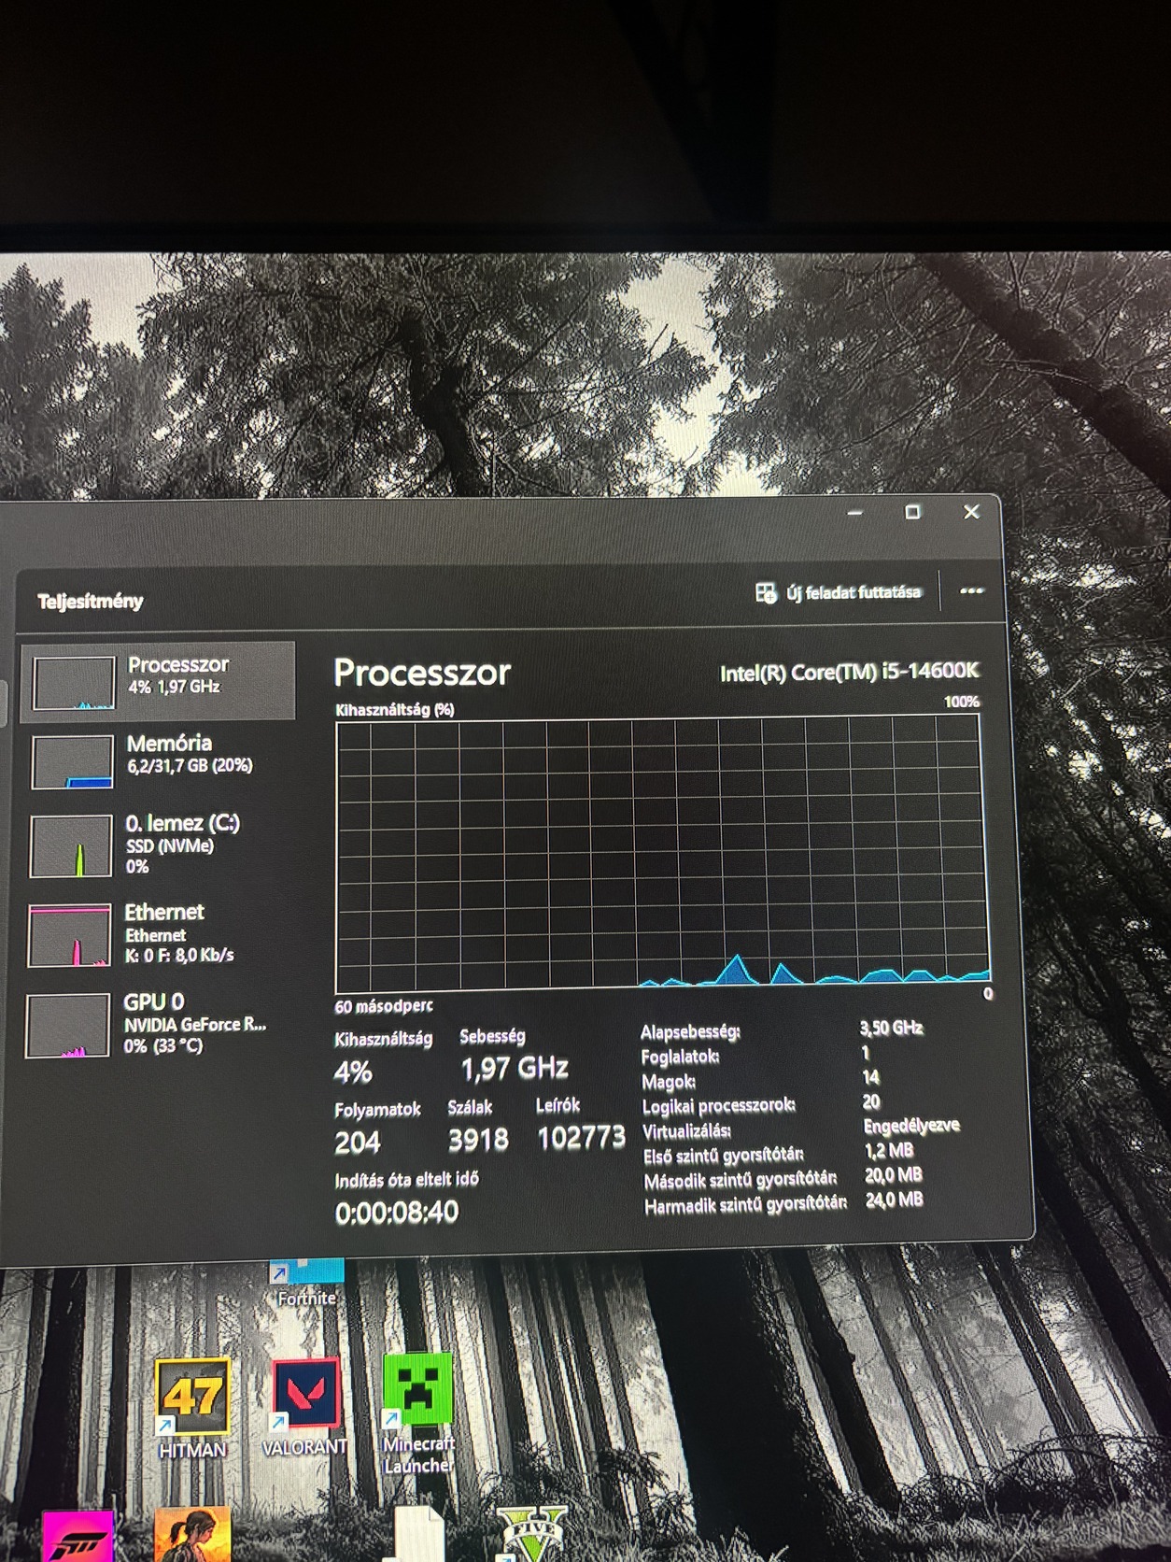Open the GPU 0 NVIDIA GeForce entry
1171x1562 pixels.
pyautogui.click(x=158, y=1024)
